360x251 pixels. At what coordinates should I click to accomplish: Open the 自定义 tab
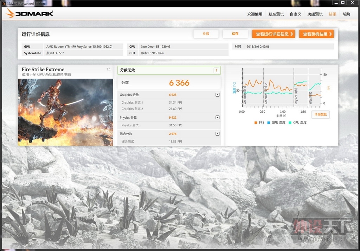[x=295, y=14]
